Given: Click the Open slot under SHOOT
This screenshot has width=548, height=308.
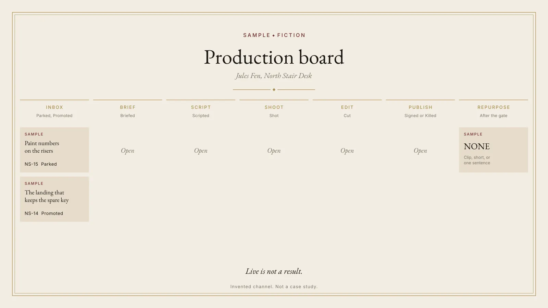Looking at the screenshot, I should 274,151.
